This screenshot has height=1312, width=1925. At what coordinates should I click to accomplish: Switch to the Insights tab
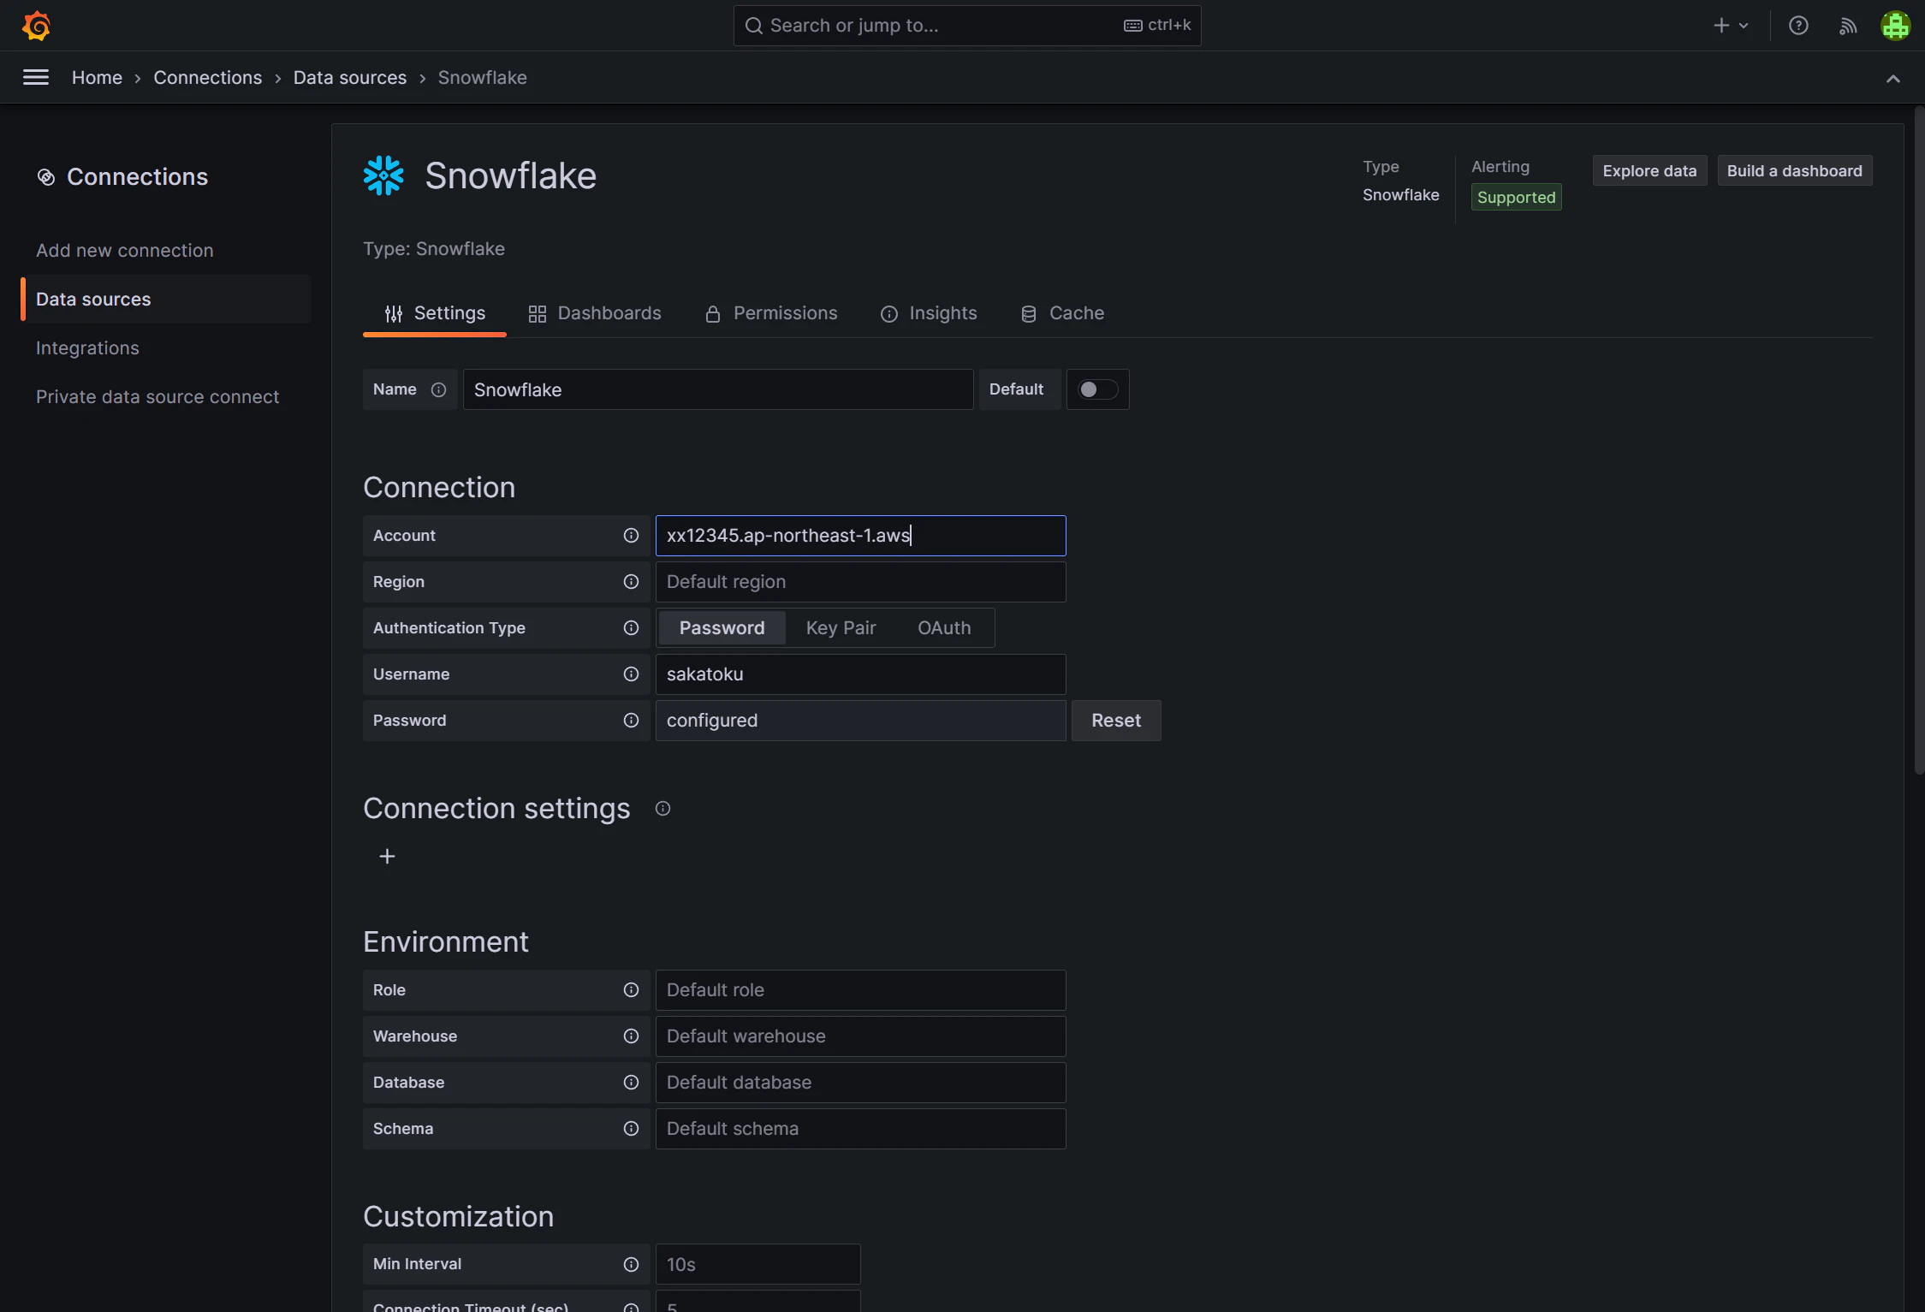929,313
